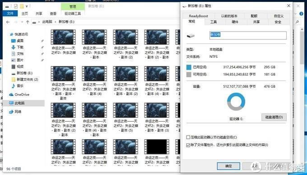The height and width of the screenshot is (175, 307).
Task: Select video ending in 副本 (4)
Action: pos(94,80)
